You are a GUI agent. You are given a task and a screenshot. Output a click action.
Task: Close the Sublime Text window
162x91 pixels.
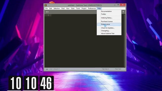pyautogui.click(x=123, y=5)
